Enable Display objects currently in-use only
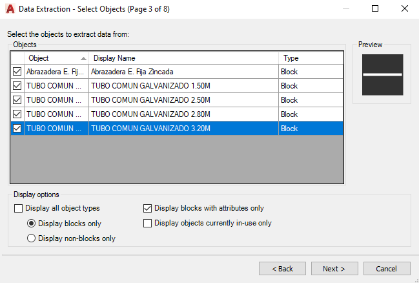 click(147, 224)
